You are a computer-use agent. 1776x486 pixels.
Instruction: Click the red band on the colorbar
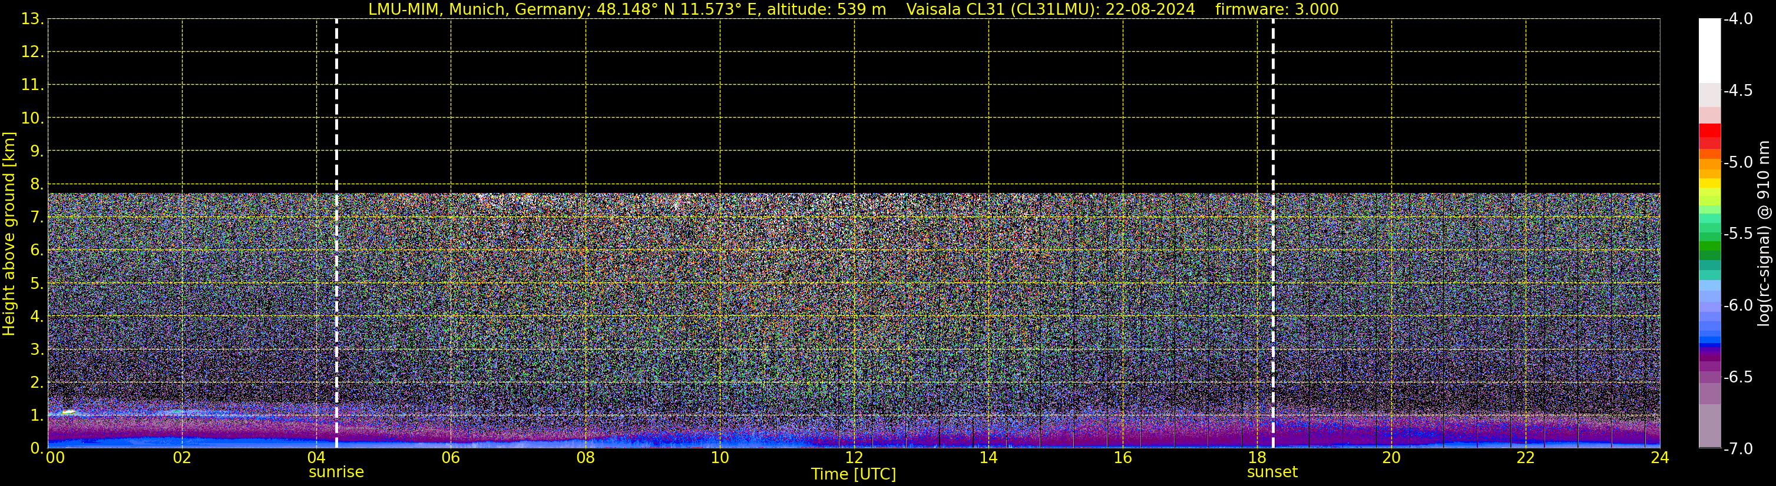[1709, 131]
